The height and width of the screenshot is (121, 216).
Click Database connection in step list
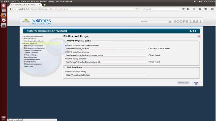click(34, 46)
